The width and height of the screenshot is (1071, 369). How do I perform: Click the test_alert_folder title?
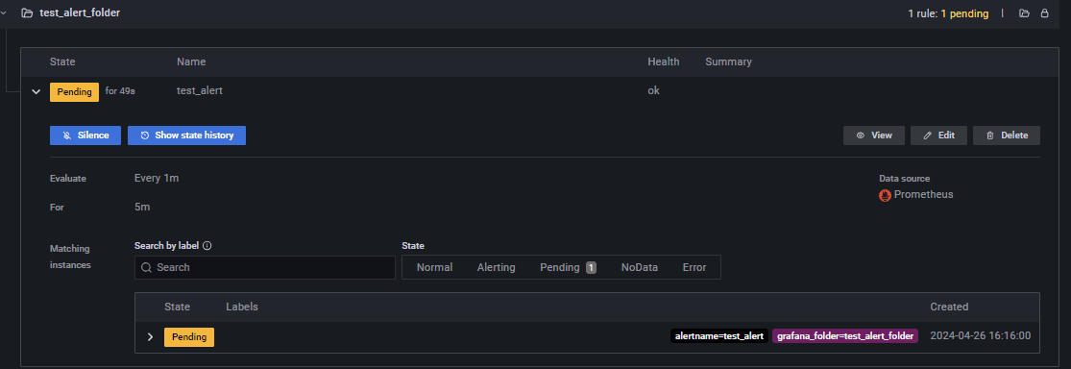click(80, 13)
